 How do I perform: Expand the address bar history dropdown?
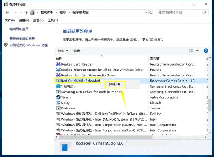click(146, 12)
